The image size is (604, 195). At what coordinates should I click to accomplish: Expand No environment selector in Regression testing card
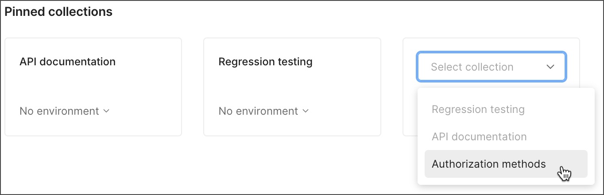(x=263, y=111)
